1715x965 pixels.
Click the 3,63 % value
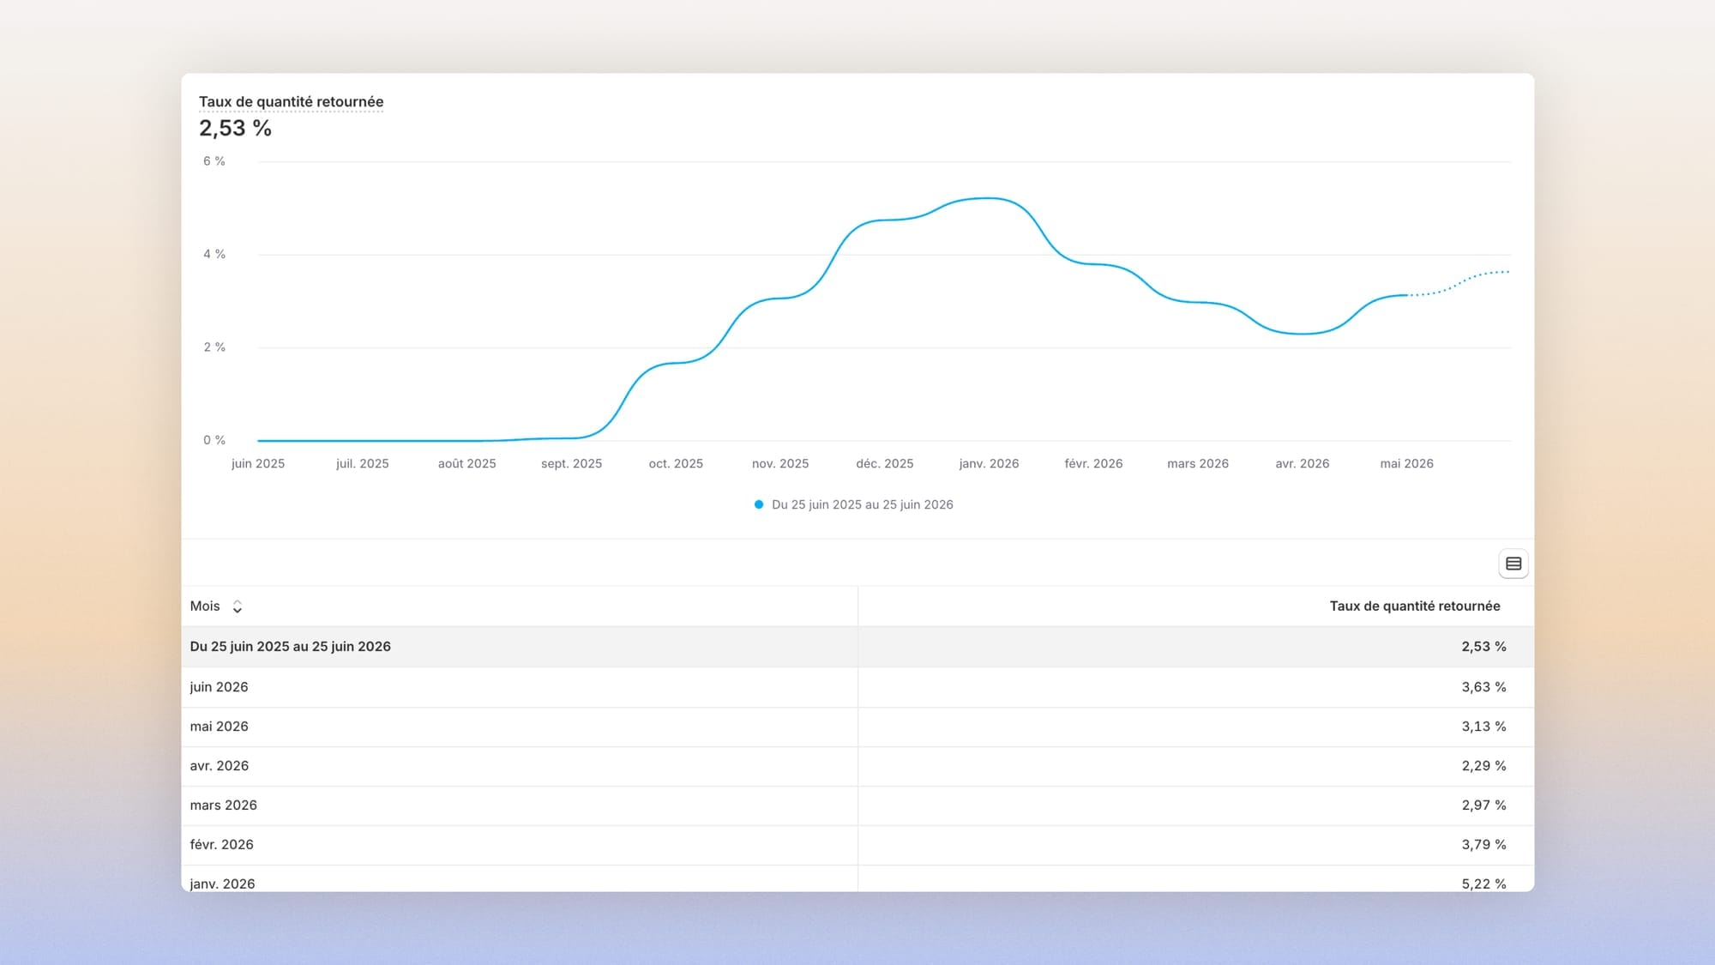1483,687
